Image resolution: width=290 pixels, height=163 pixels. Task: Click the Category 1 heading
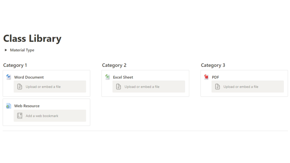point(15,65)
